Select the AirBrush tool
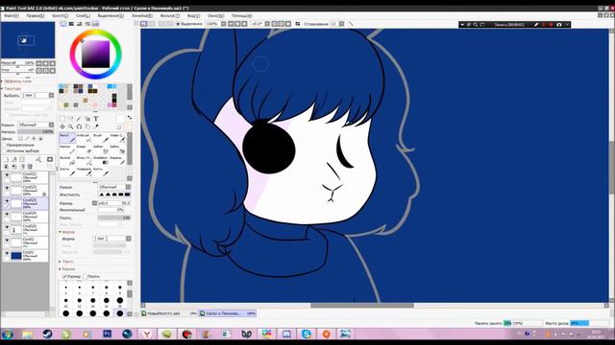 [x=84, y=138]
